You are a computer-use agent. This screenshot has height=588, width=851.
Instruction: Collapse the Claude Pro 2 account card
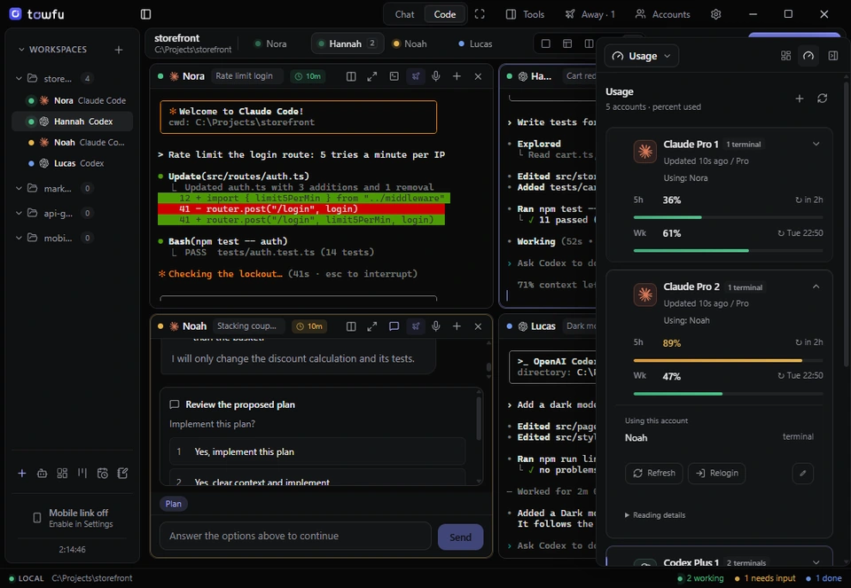(816, 286)
